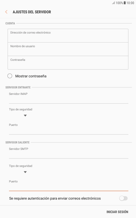This screenshot has height=218, width=136.
Task: Tap INICIAR SESIÓN button
Action: 117,212
